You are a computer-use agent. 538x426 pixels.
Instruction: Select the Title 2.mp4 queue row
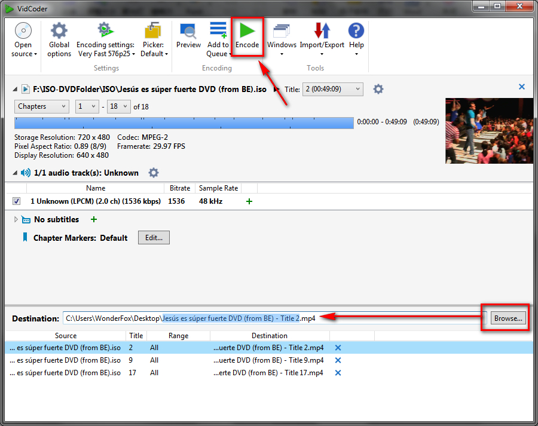click(x=269, y=348)
